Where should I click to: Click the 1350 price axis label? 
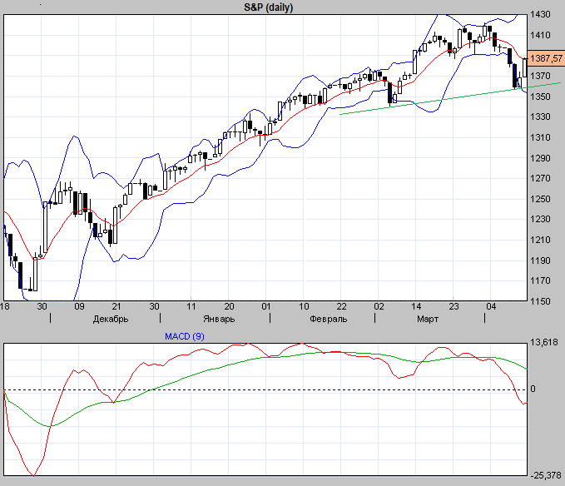pos(540,97)
